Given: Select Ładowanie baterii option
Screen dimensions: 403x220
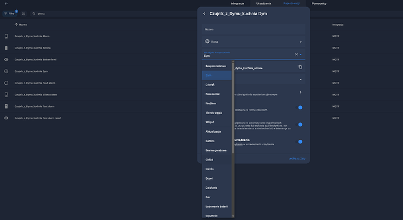Looking at the screenshot, I should point(217,207).
